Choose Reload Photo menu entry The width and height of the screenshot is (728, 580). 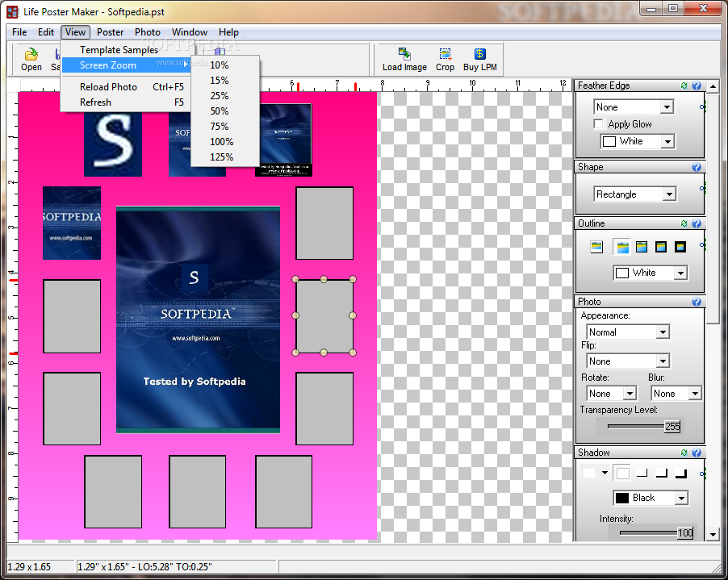[125, 87]
